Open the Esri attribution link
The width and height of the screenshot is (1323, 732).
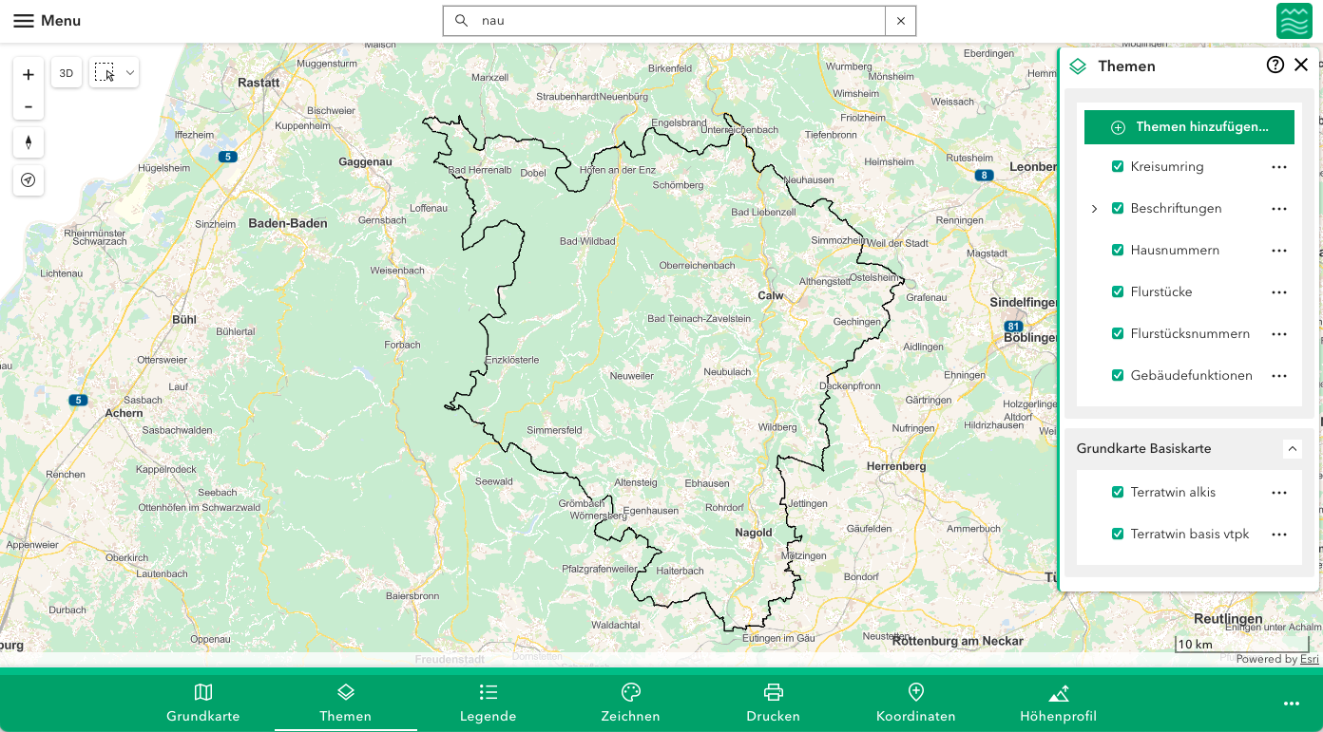click(x=1310, y=659)
